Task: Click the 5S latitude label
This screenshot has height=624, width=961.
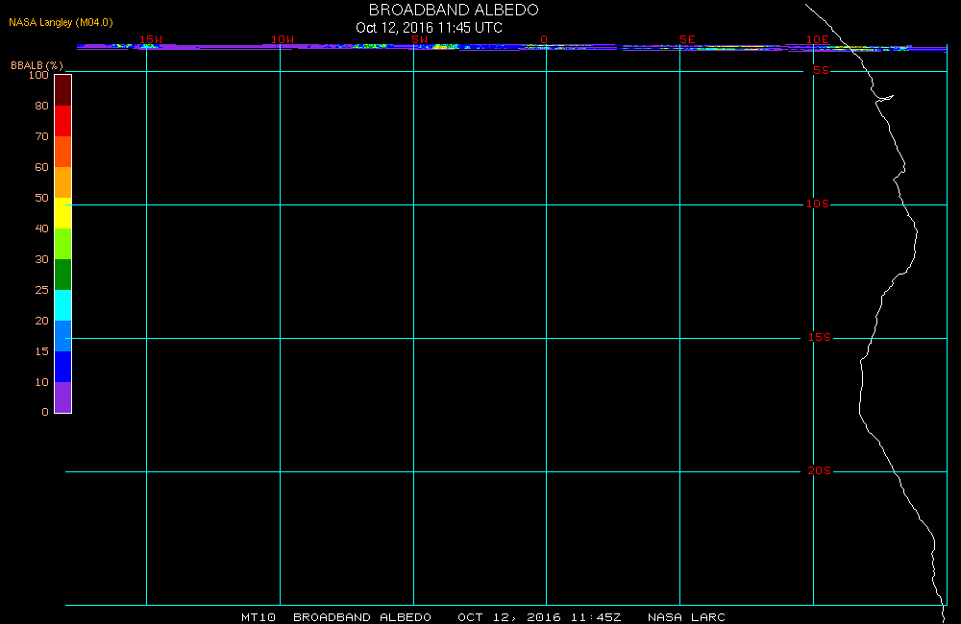Action: pos(821,70)
